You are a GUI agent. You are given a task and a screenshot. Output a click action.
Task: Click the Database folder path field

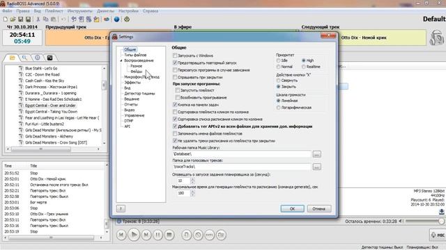pyautogui.click(x=242, y=154)
